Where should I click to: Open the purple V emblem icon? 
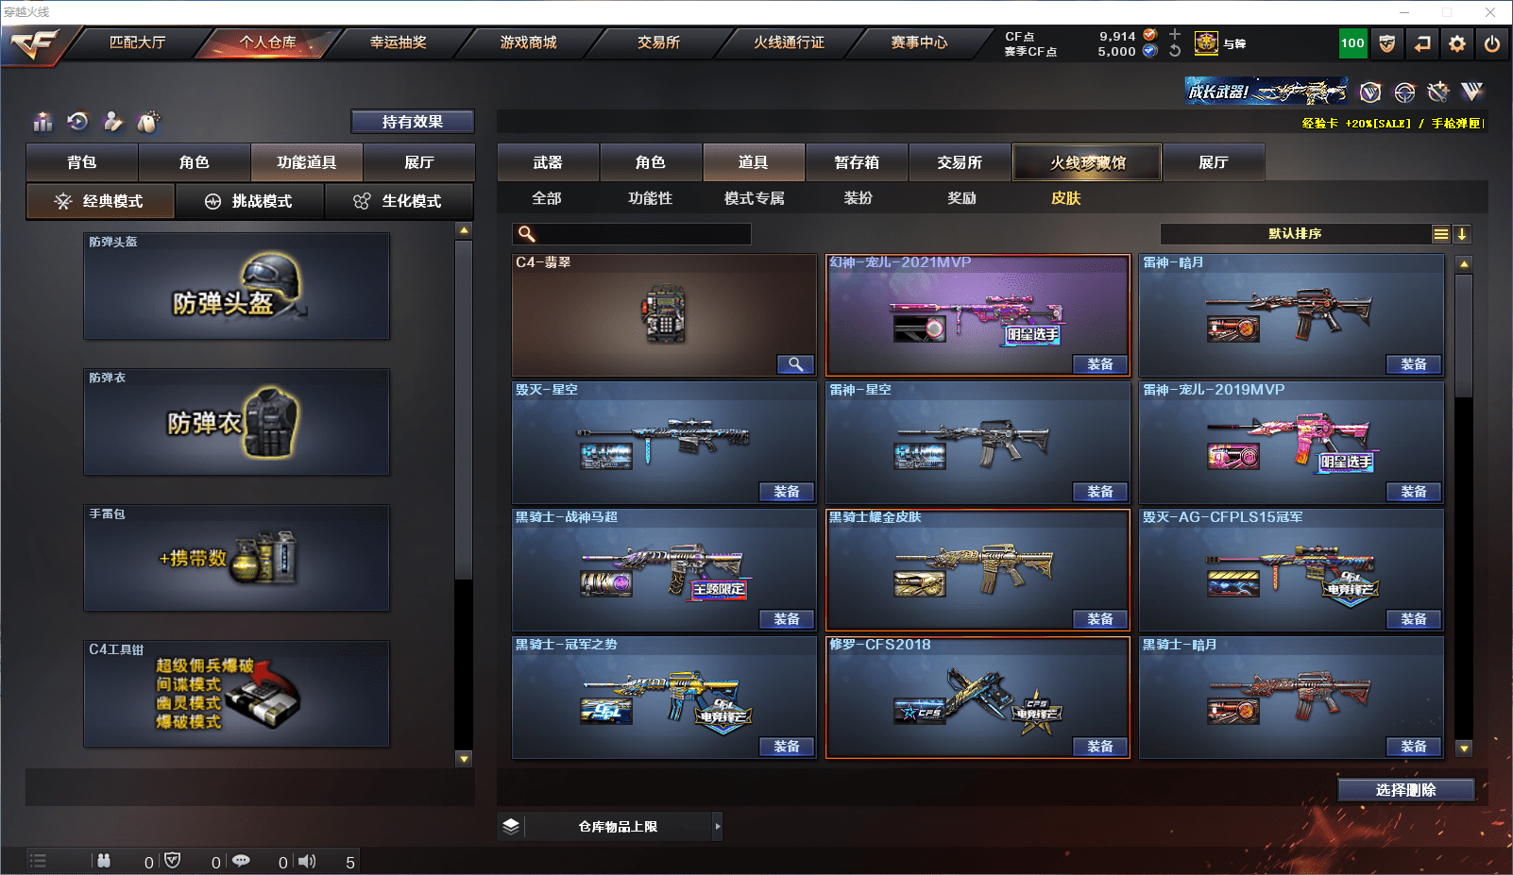click(1370, 92)
